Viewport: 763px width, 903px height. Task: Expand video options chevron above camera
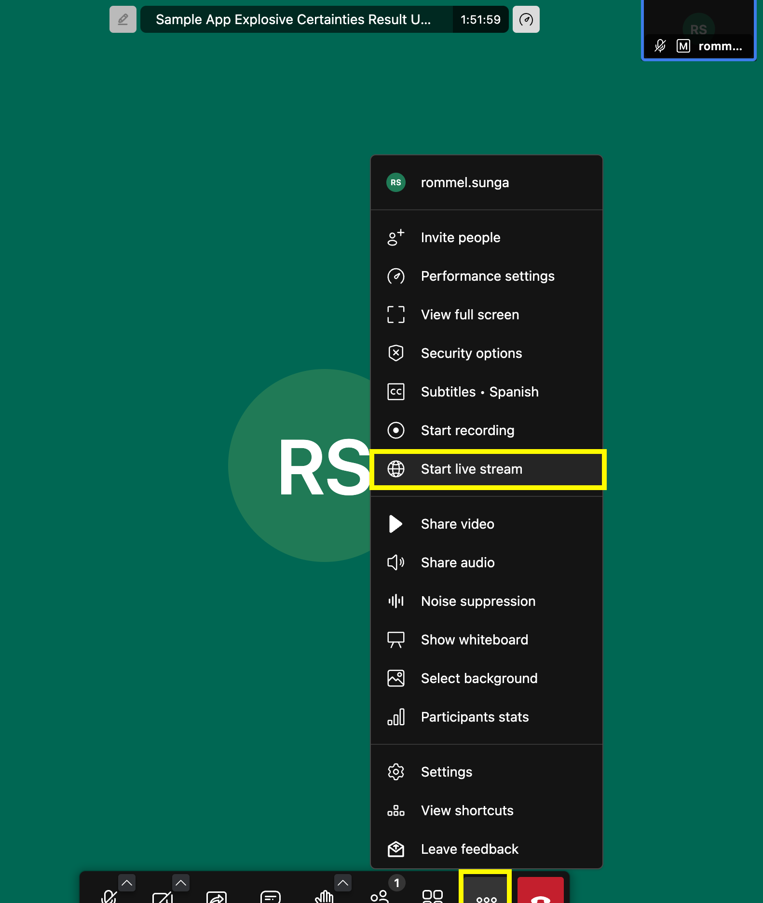click(x=181, y=883)
